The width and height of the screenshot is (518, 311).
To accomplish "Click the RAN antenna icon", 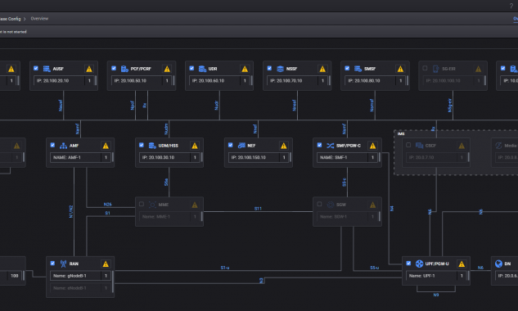I will tap(63, 264).
